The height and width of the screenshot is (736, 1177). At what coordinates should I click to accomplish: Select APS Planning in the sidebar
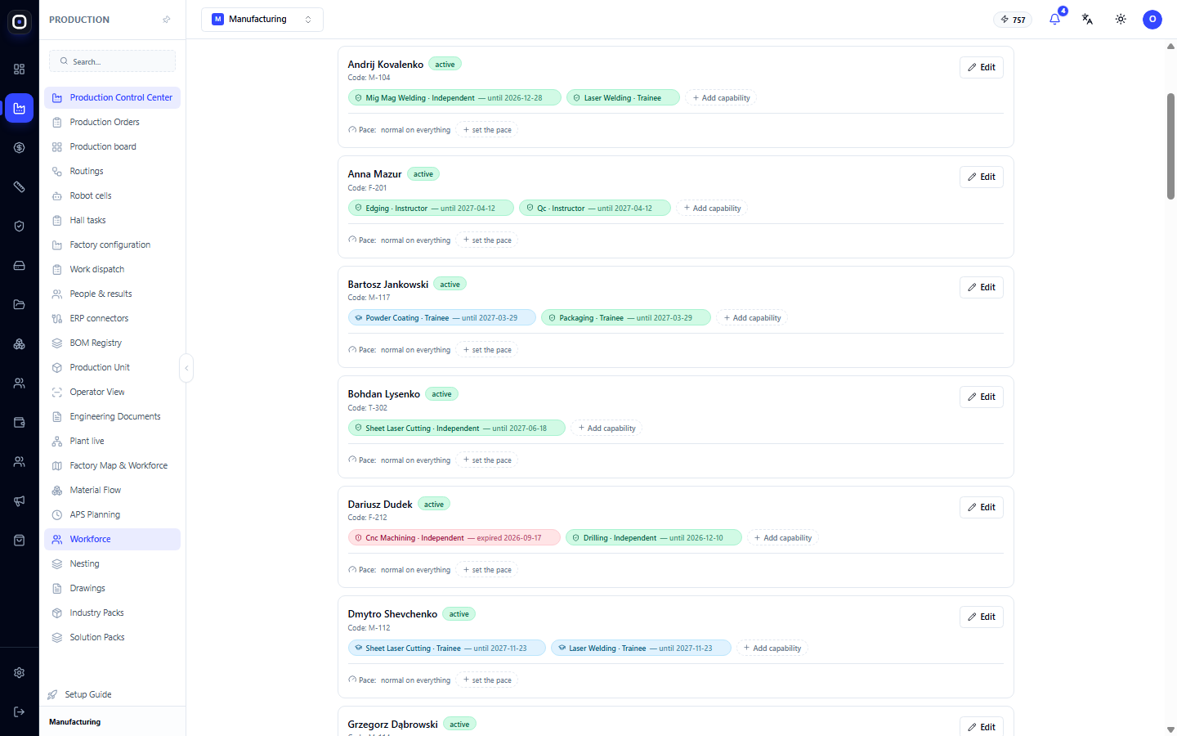(x=113, y=515)
